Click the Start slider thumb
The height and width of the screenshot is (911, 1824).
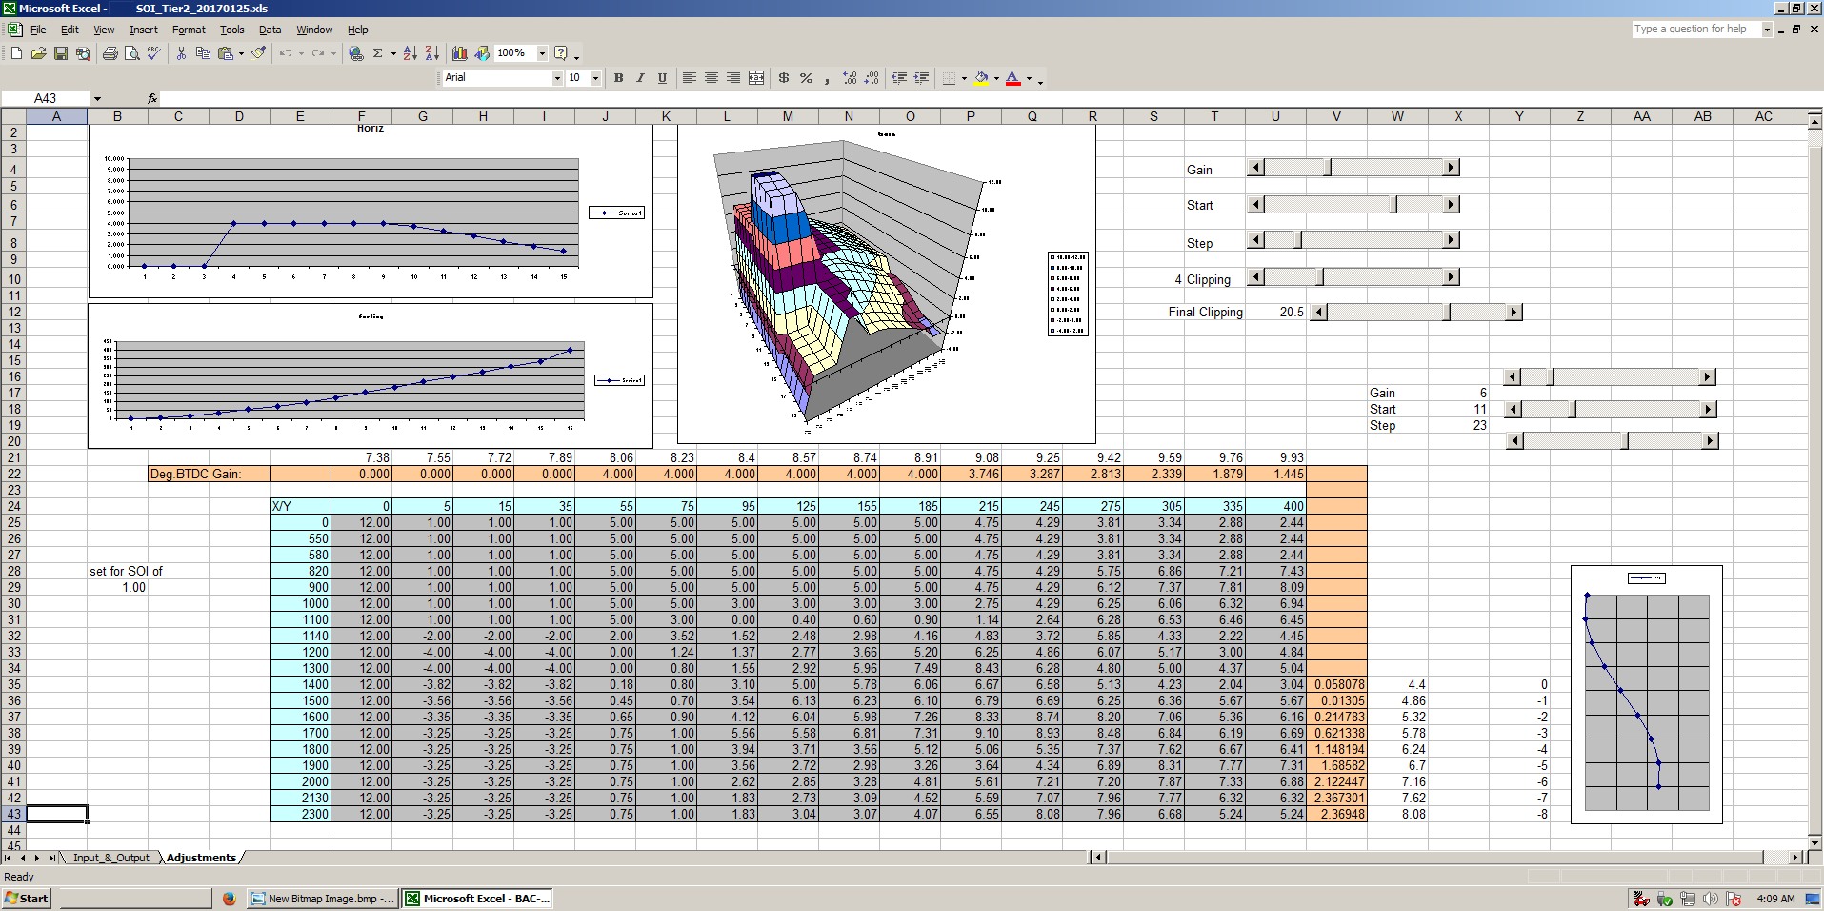1395,204
